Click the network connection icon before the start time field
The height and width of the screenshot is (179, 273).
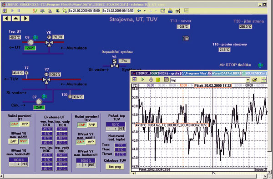pos(65,11)
